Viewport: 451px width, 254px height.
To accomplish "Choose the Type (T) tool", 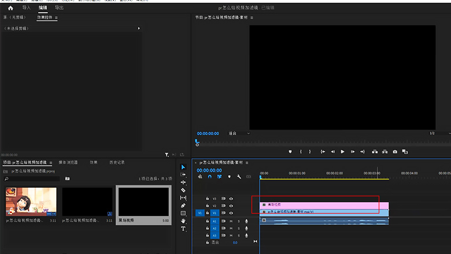I will [x=183, y=229].
